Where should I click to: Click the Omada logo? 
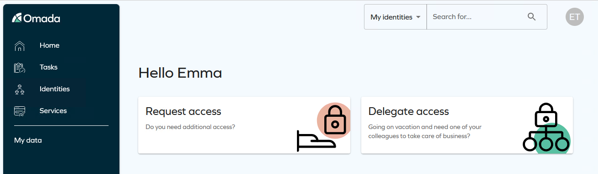(x=36, y=18)
